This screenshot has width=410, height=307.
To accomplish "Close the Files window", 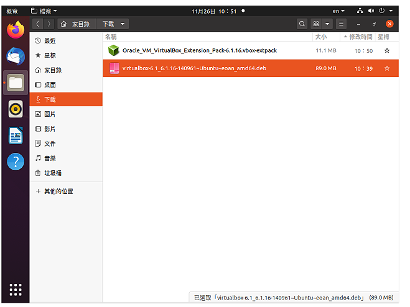I will 389,24.
